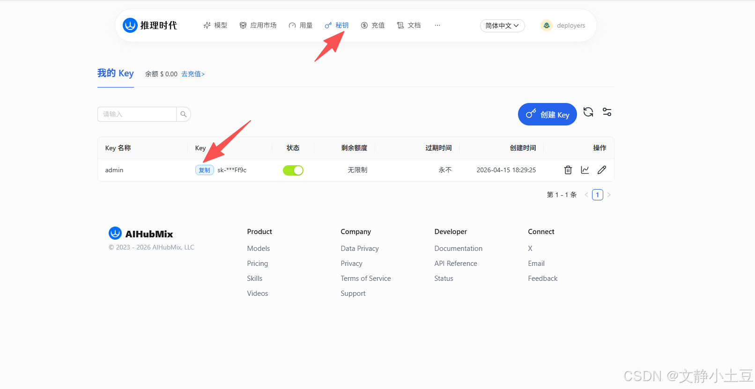Click the 2026-04-15 18:29:25 creation time

(x=506, y=170)
